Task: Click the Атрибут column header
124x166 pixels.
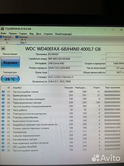Action: [x=17, y=88]
